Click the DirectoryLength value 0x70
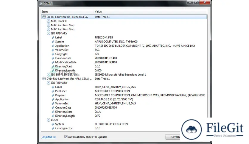The image size is (249, 144). click(97, 116)
